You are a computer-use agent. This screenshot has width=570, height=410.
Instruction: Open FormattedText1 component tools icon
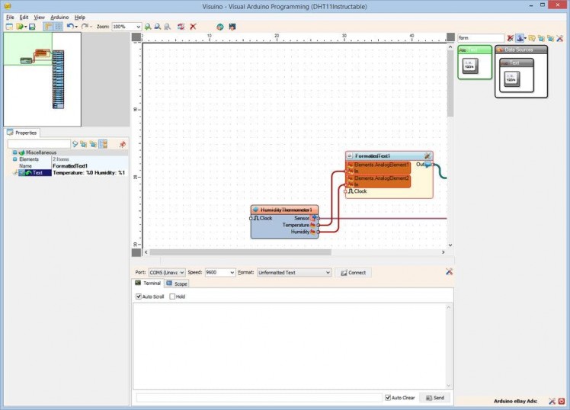427,155
